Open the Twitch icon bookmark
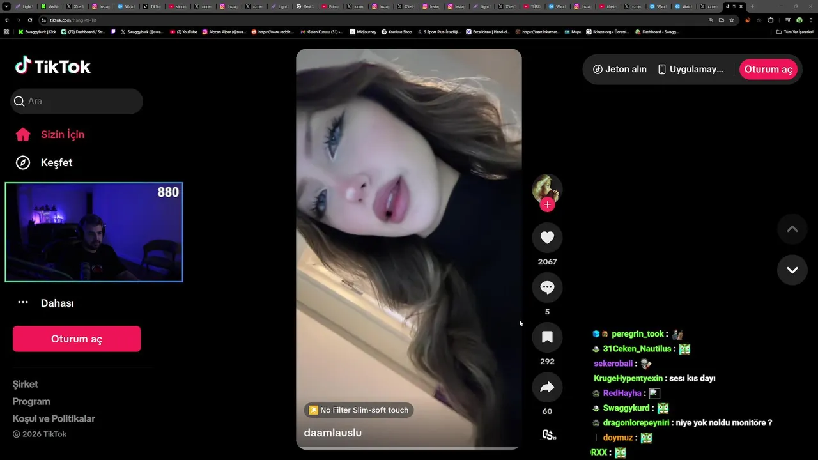 coord(112,32)
